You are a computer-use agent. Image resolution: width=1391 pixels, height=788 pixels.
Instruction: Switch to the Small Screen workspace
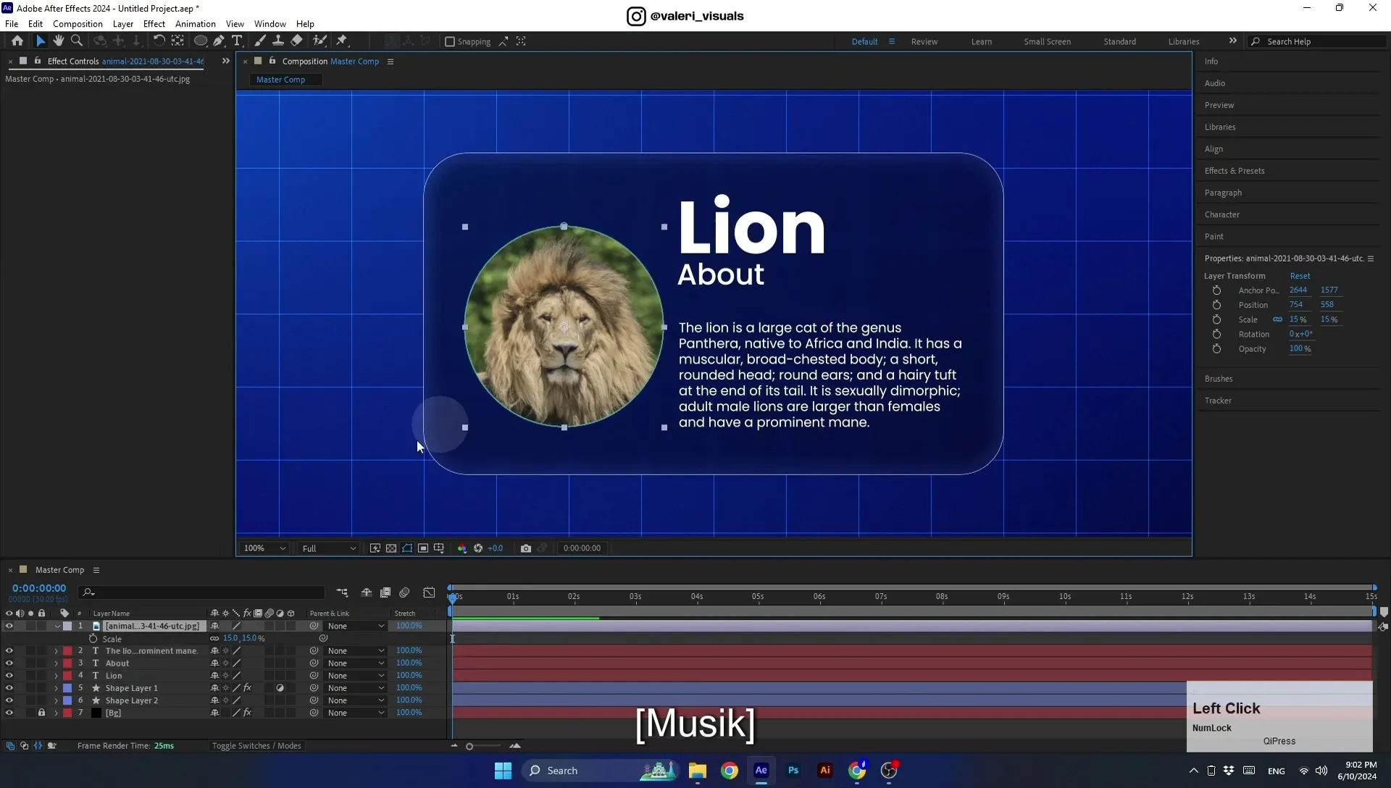[x=1047, y=41]
